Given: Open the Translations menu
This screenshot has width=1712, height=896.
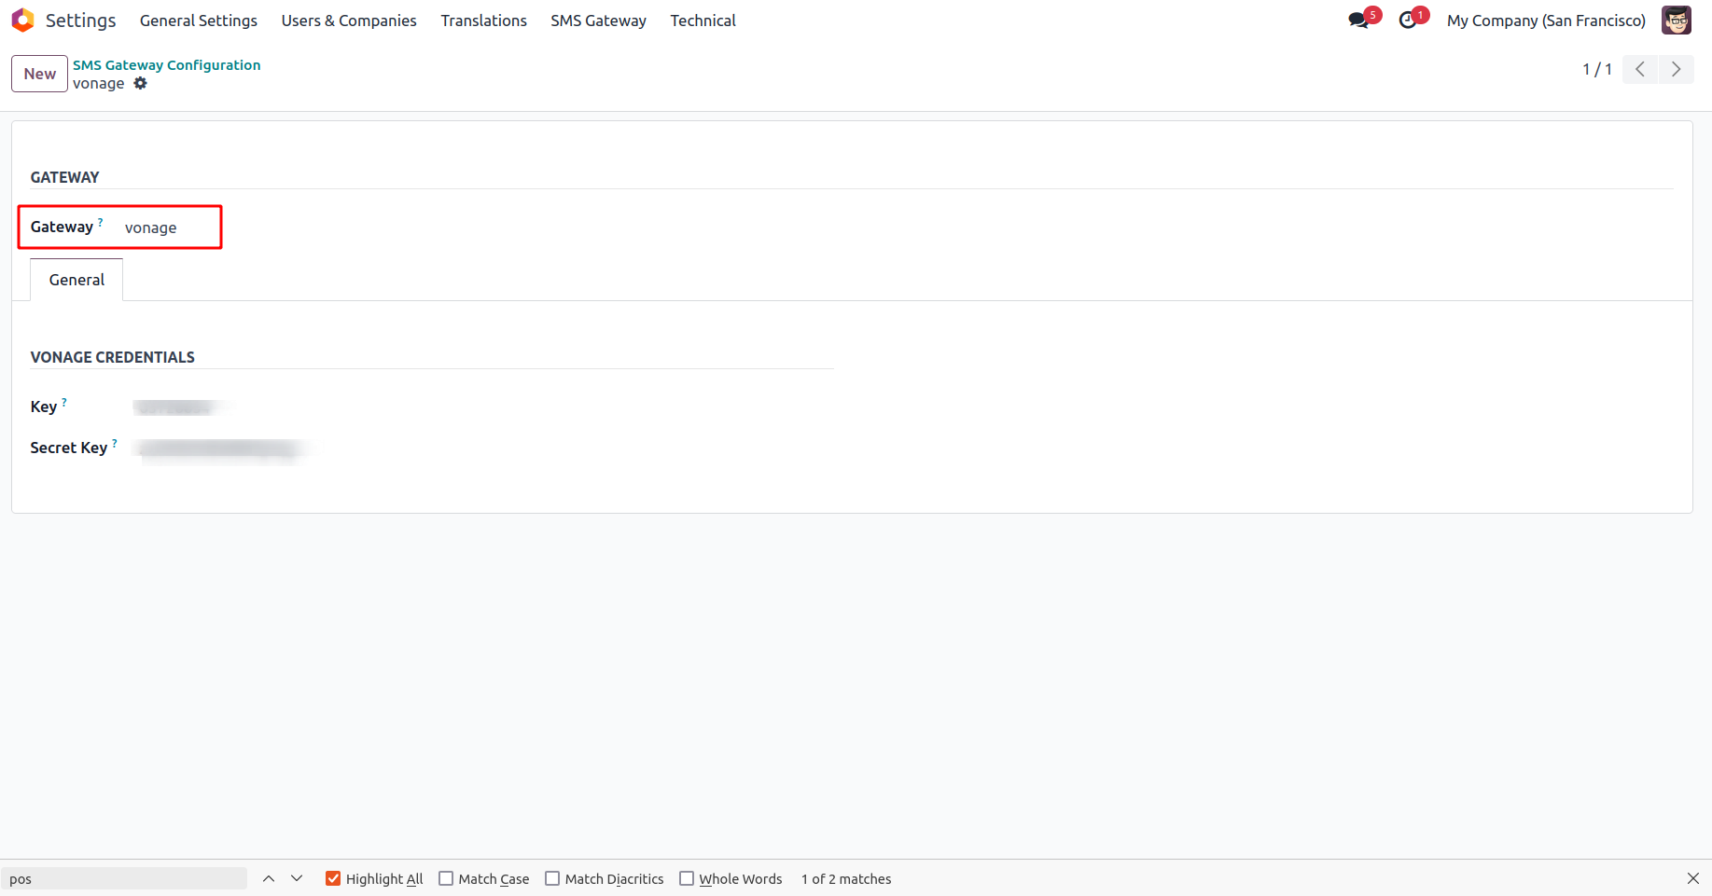Looking at the screenshot, I should tap(483, 21).
